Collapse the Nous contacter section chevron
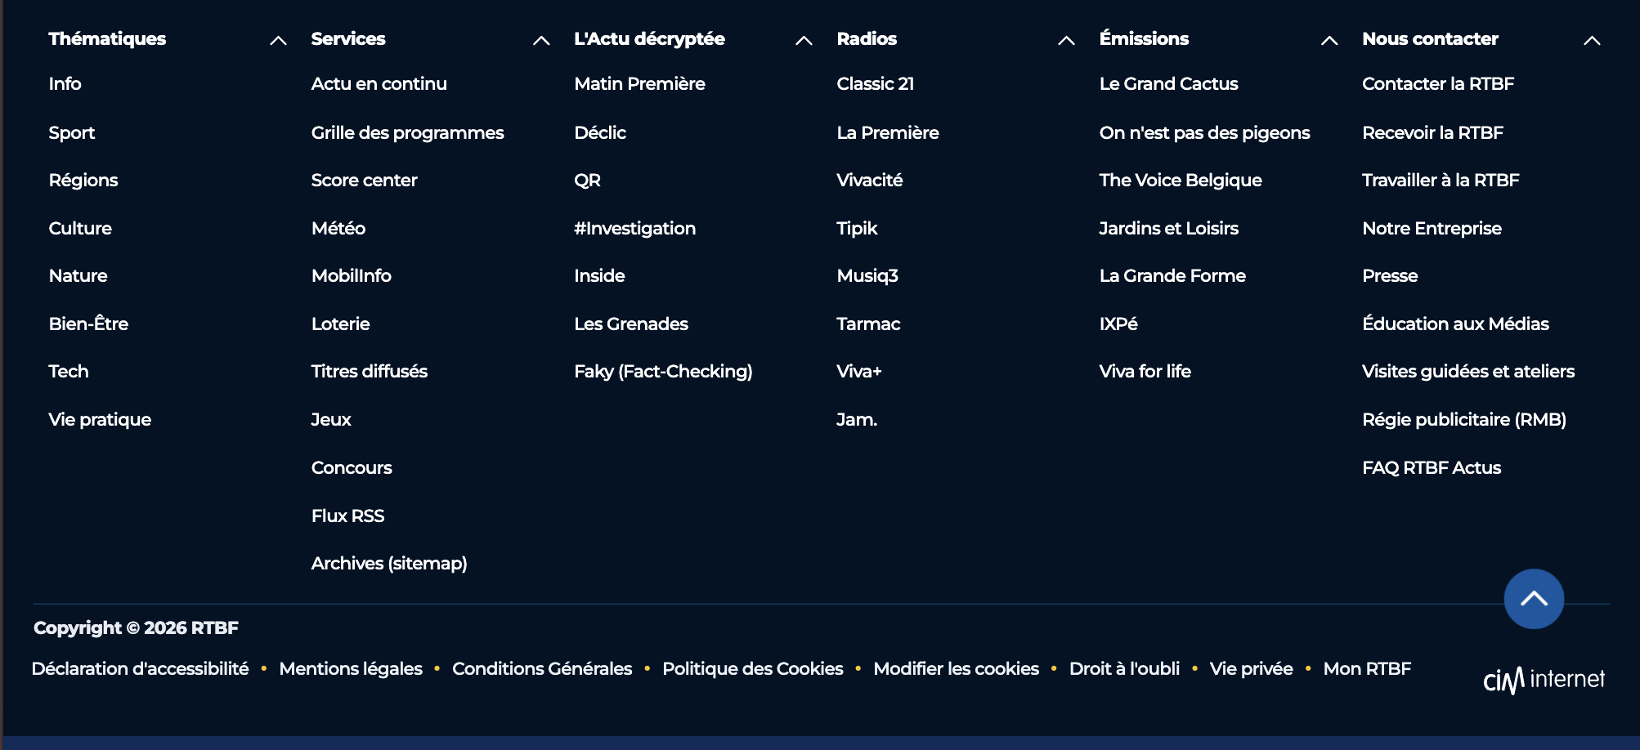The height and width of the screenshot is (750, 1640). [x=1592, y=40]
